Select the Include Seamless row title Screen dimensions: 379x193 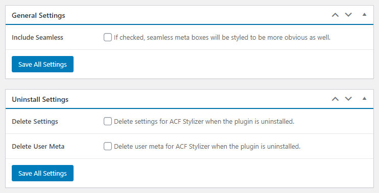37,38
